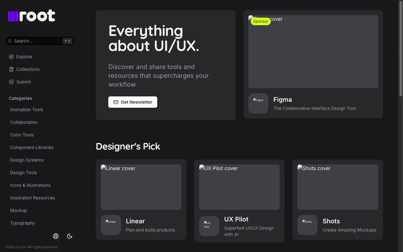This screenshot has width=403, height=252.
Task: Open Design Systems category
Action: tap(27, 160)
